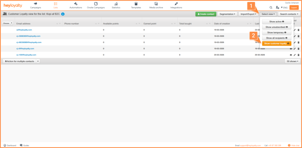Viewport: 302px width, 148px height.
Task: Click the Choose selection button
Action: (6, 23)
